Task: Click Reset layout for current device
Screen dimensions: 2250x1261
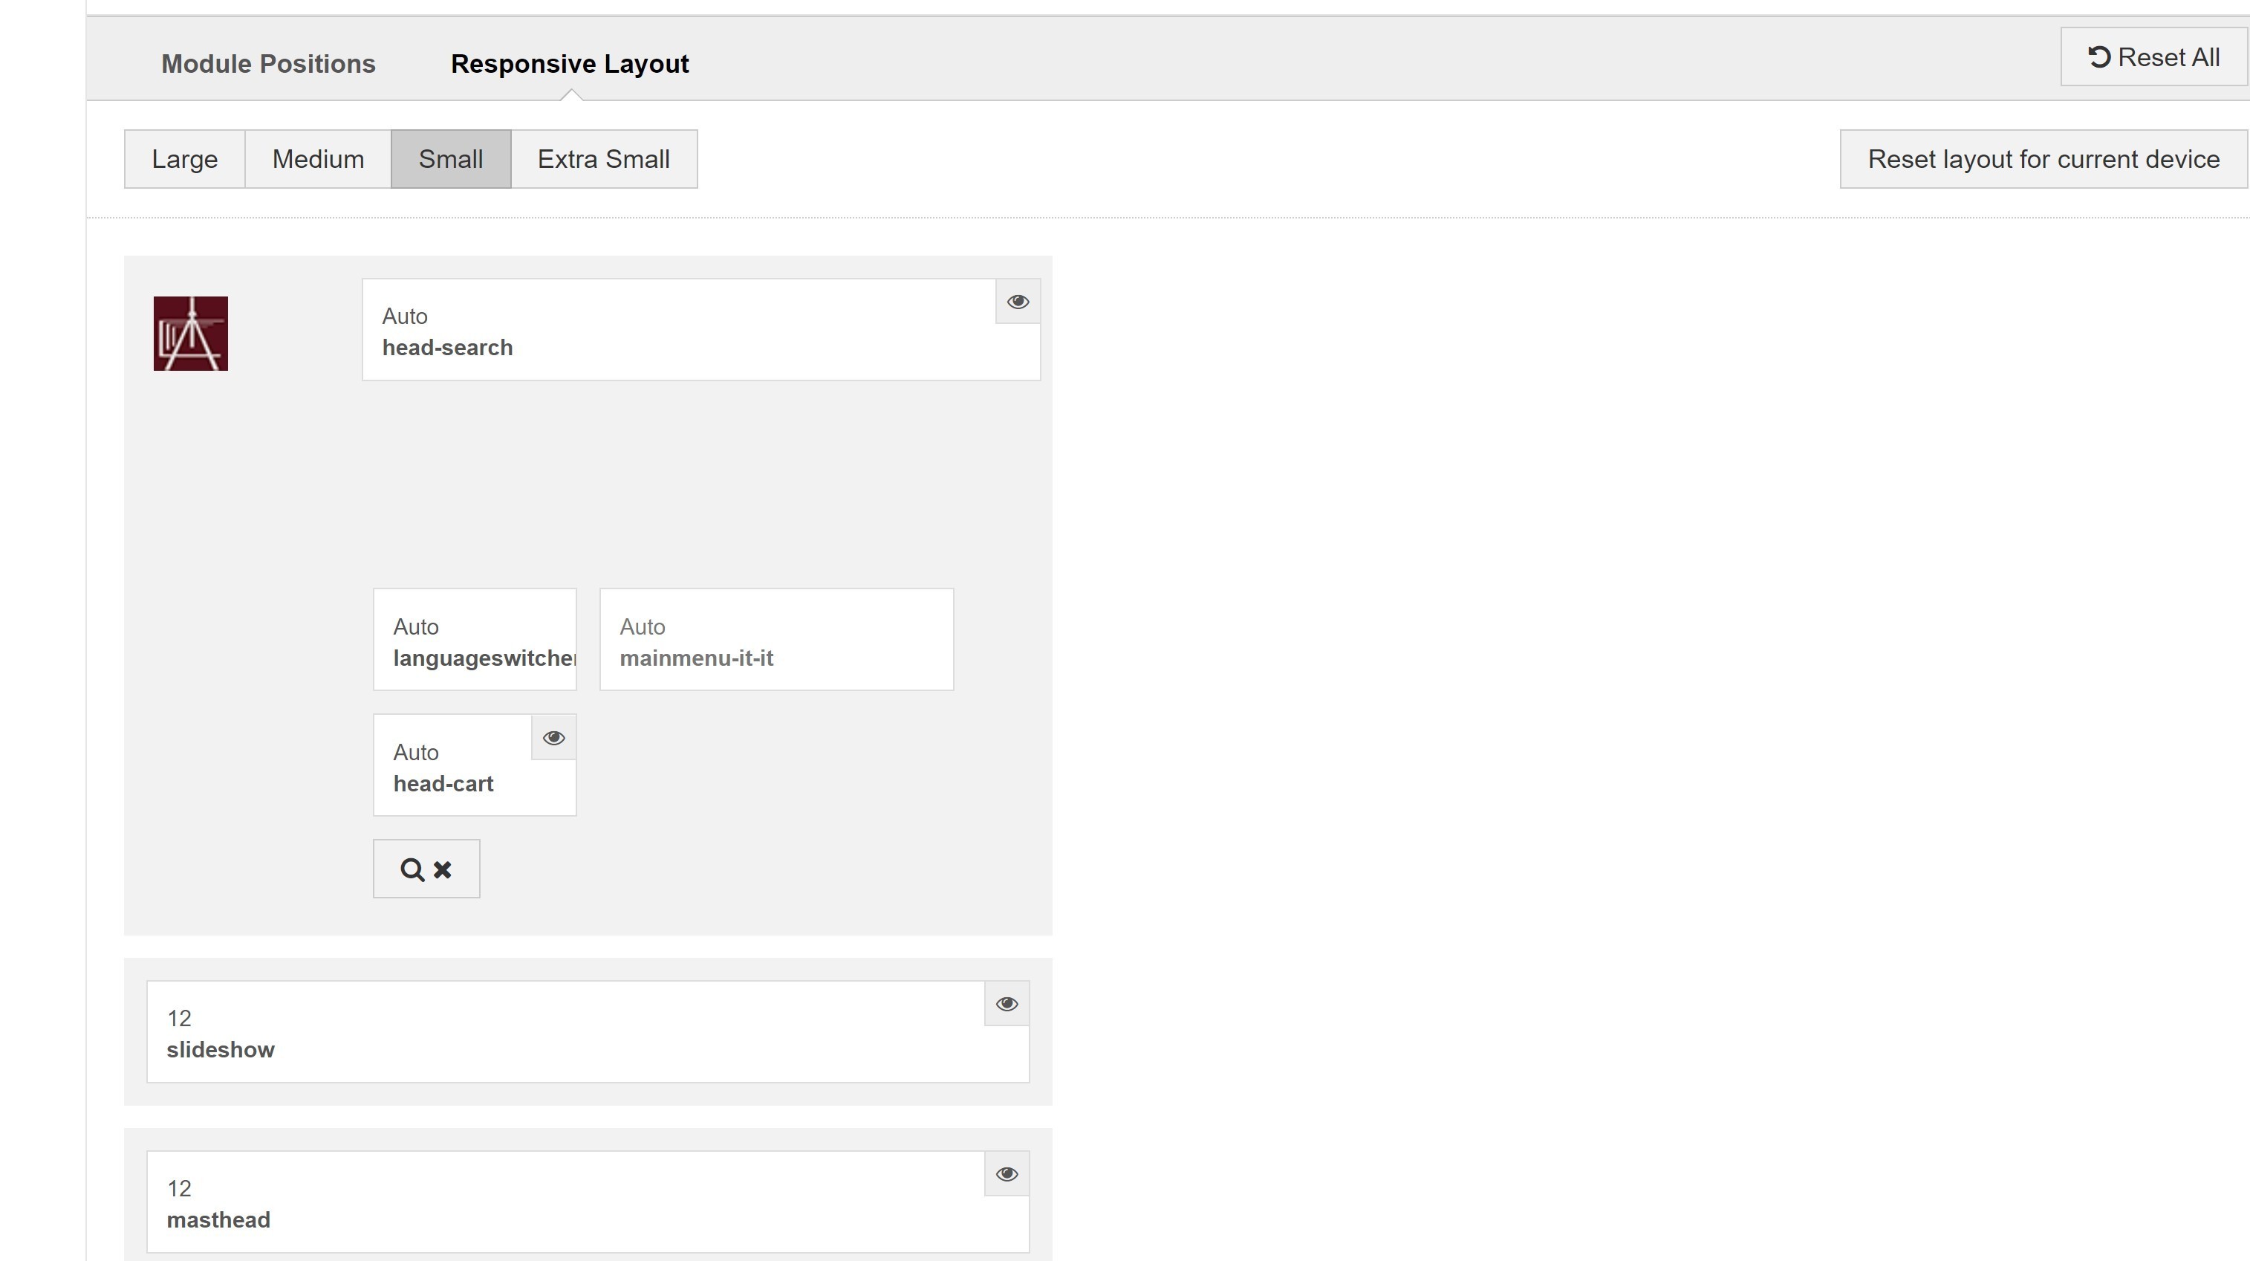Action: coord(2043,159)
